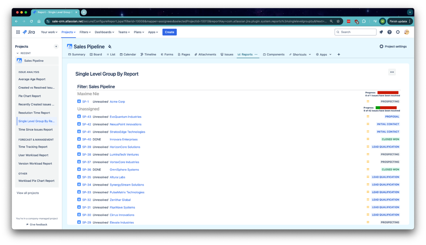The image size is (426, 245).
Task: Expand the Your work dropdown
Action: (49, 32)
